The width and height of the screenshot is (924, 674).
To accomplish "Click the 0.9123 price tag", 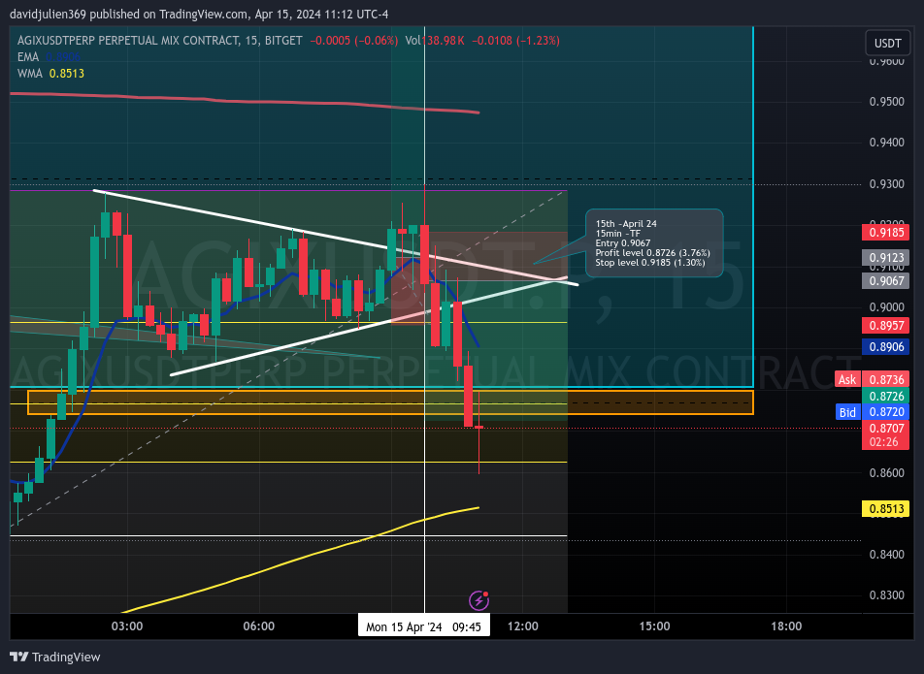I will [886, 257].
